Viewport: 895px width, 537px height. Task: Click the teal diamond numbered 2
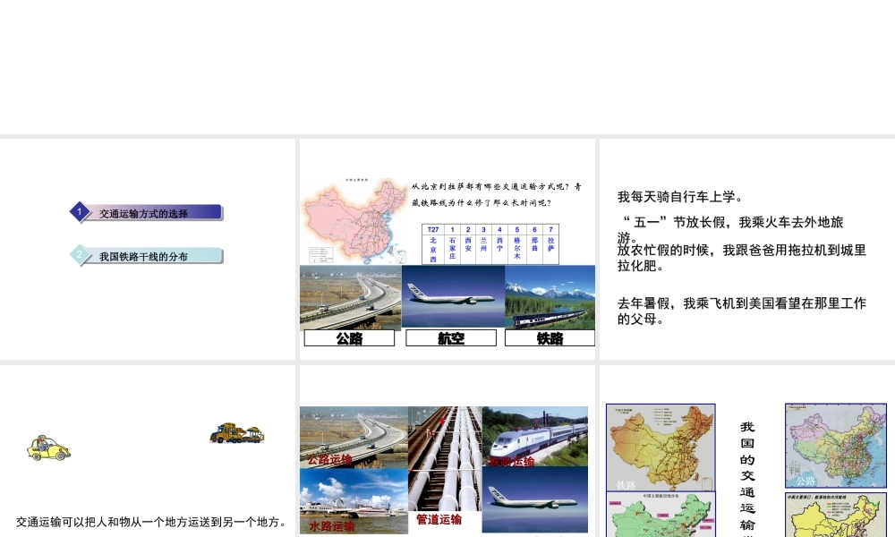pos(80,254)
